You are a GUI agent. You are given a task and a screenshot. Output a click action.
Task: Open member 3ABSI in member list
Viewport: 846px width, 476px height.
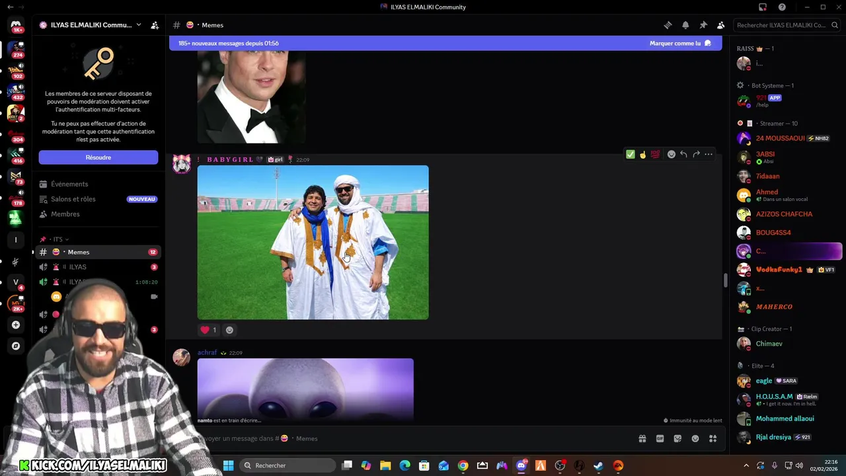click(788, 157)
